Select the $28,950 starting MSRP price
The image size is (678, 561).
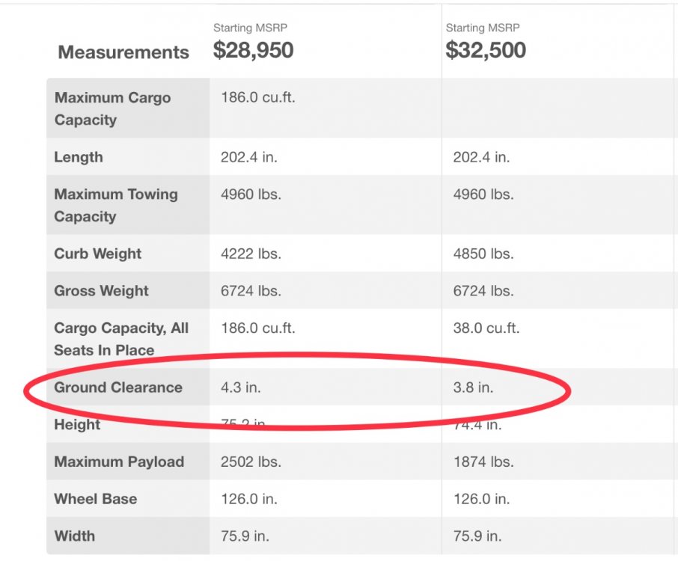pyautogui.click(x=253, y=50)
